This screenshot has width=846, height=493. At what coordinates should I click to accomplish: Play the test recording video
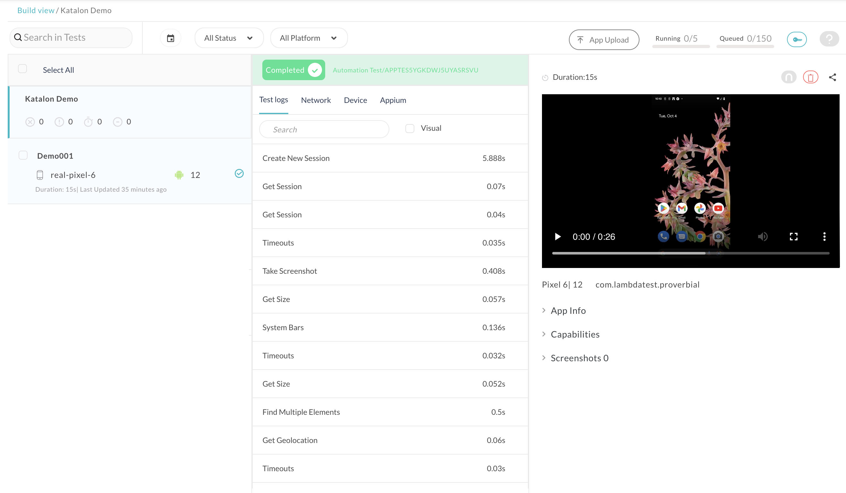tap(558, 237)
